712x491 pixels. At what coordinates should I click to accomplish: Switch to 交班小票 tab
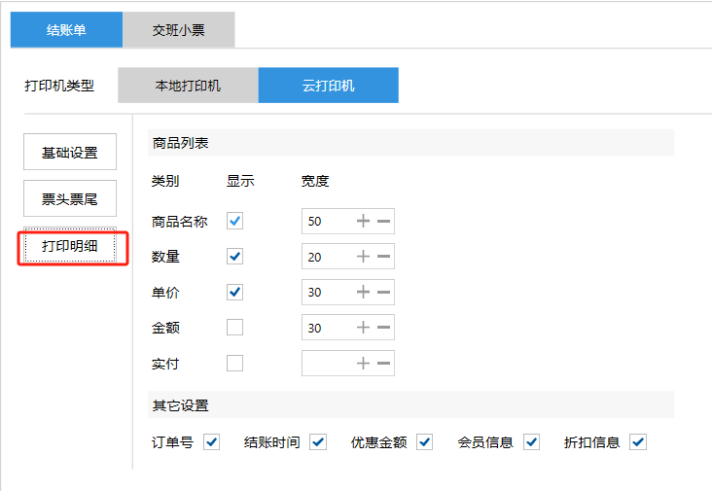[178, 30]
